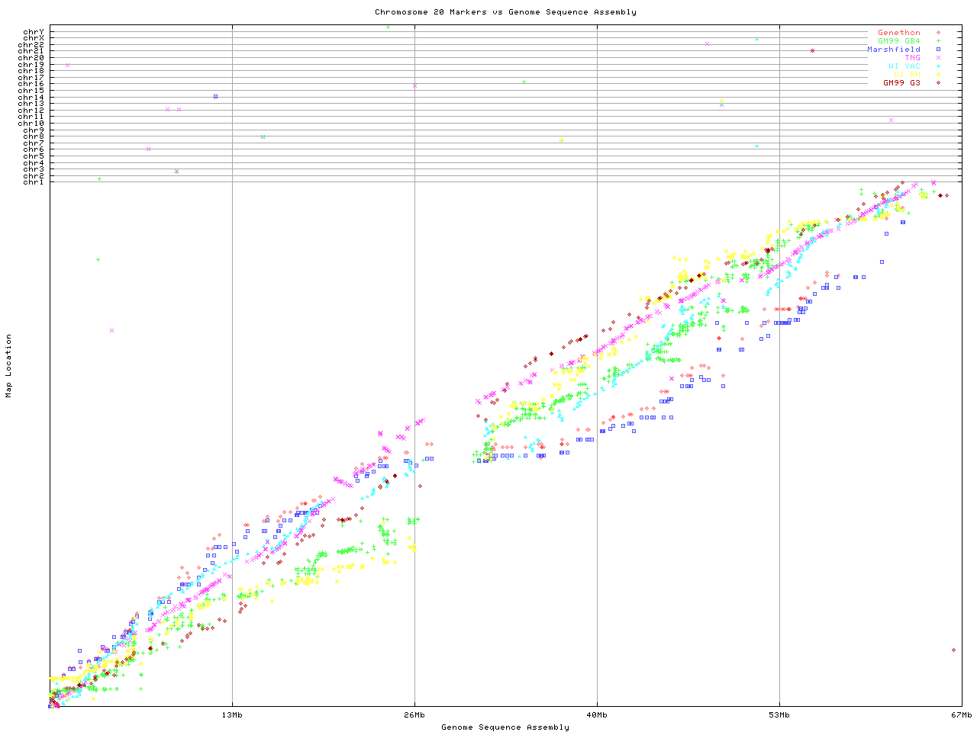Select the 40Mb x-axis tick label
Image resolution: width=977 pixels, height=732 pixels.
[x=597, y=715]
